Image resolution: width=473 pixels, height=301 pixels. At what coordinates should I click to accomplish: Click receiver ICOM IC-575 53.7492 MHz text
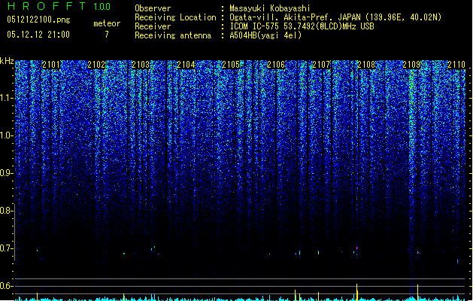pos(302,26)
